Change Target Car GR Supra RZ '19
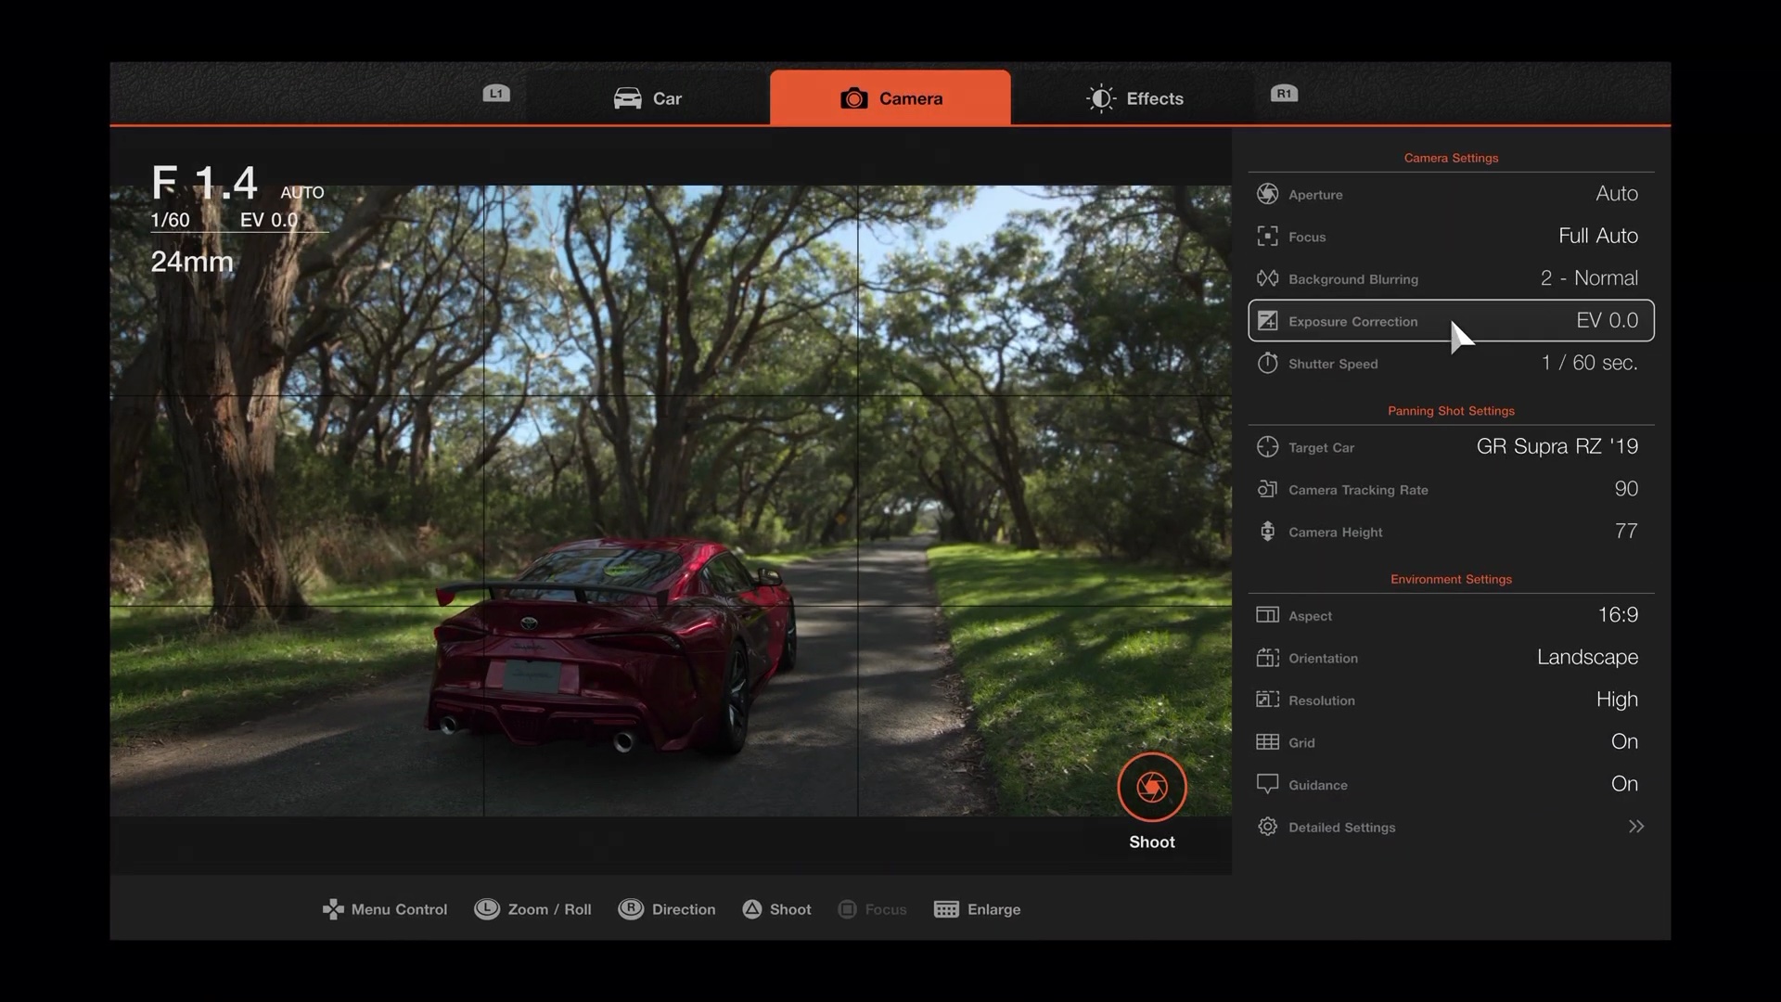Viewport: 1781px width, 1002px height. pyautogui.click(x=1557, y=447)
